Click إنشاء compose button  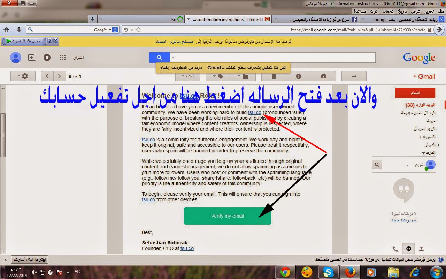(x=415, y=93)
